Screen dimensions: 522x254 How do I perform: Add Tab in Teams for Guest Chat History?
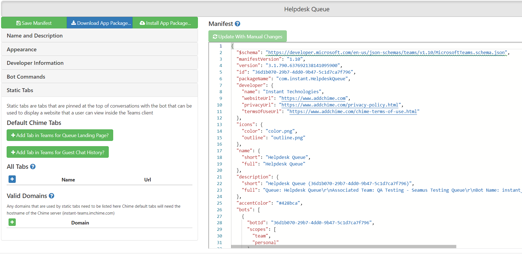click(x=58, y=152)
